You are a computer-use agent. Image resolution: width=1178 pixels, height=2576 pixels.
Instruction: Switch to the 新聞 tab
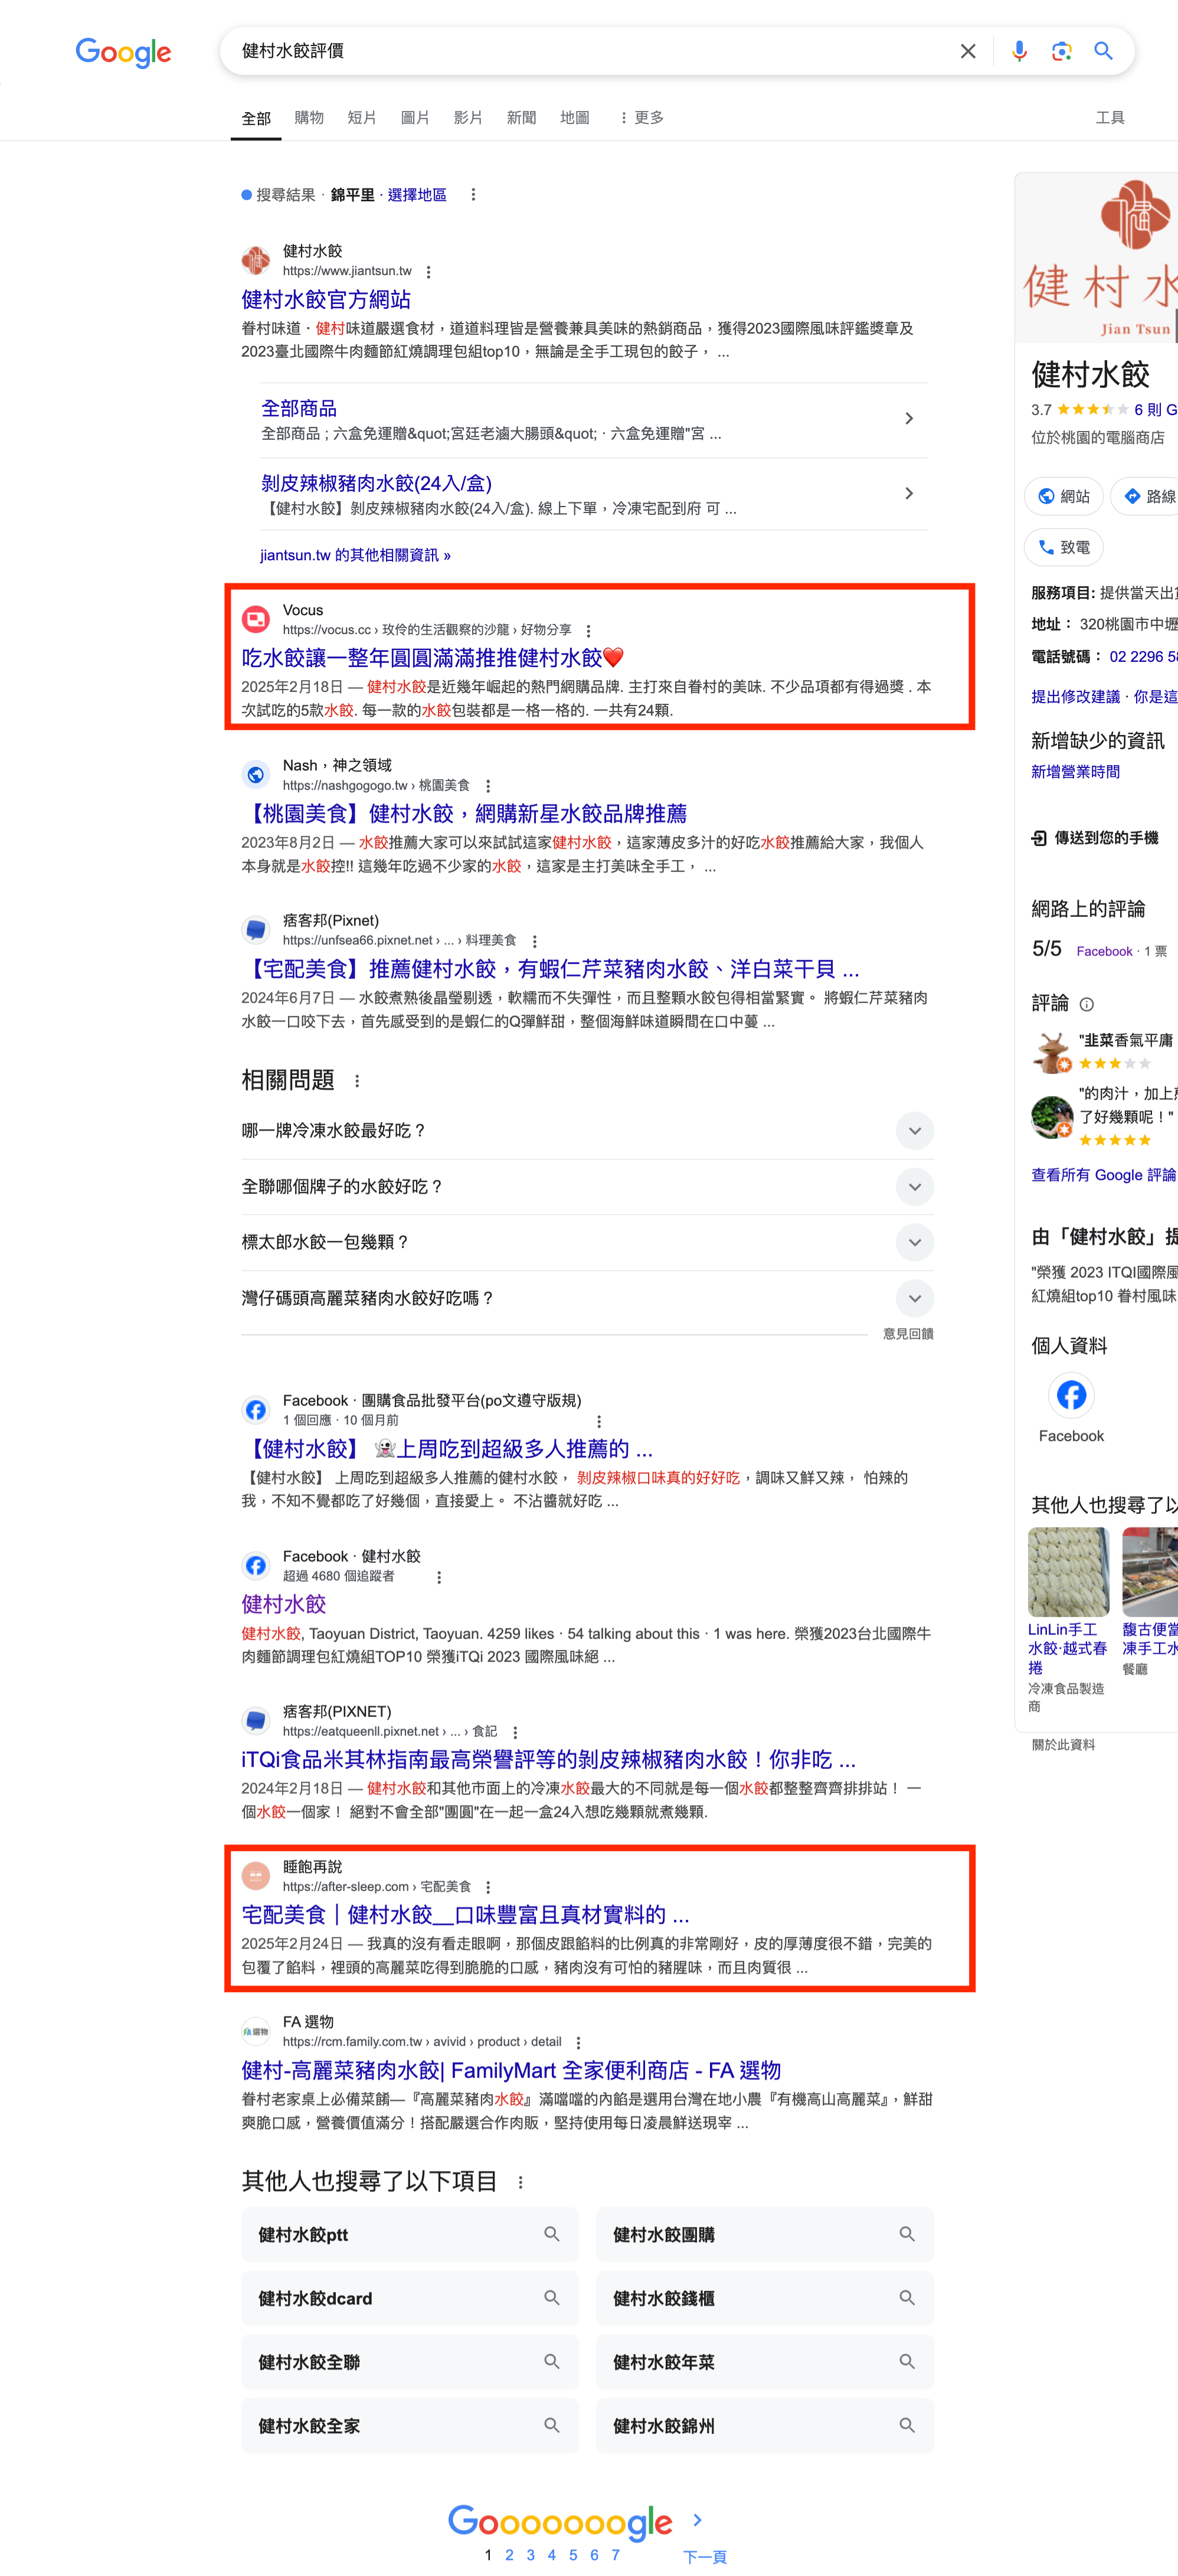coord(521,118)
